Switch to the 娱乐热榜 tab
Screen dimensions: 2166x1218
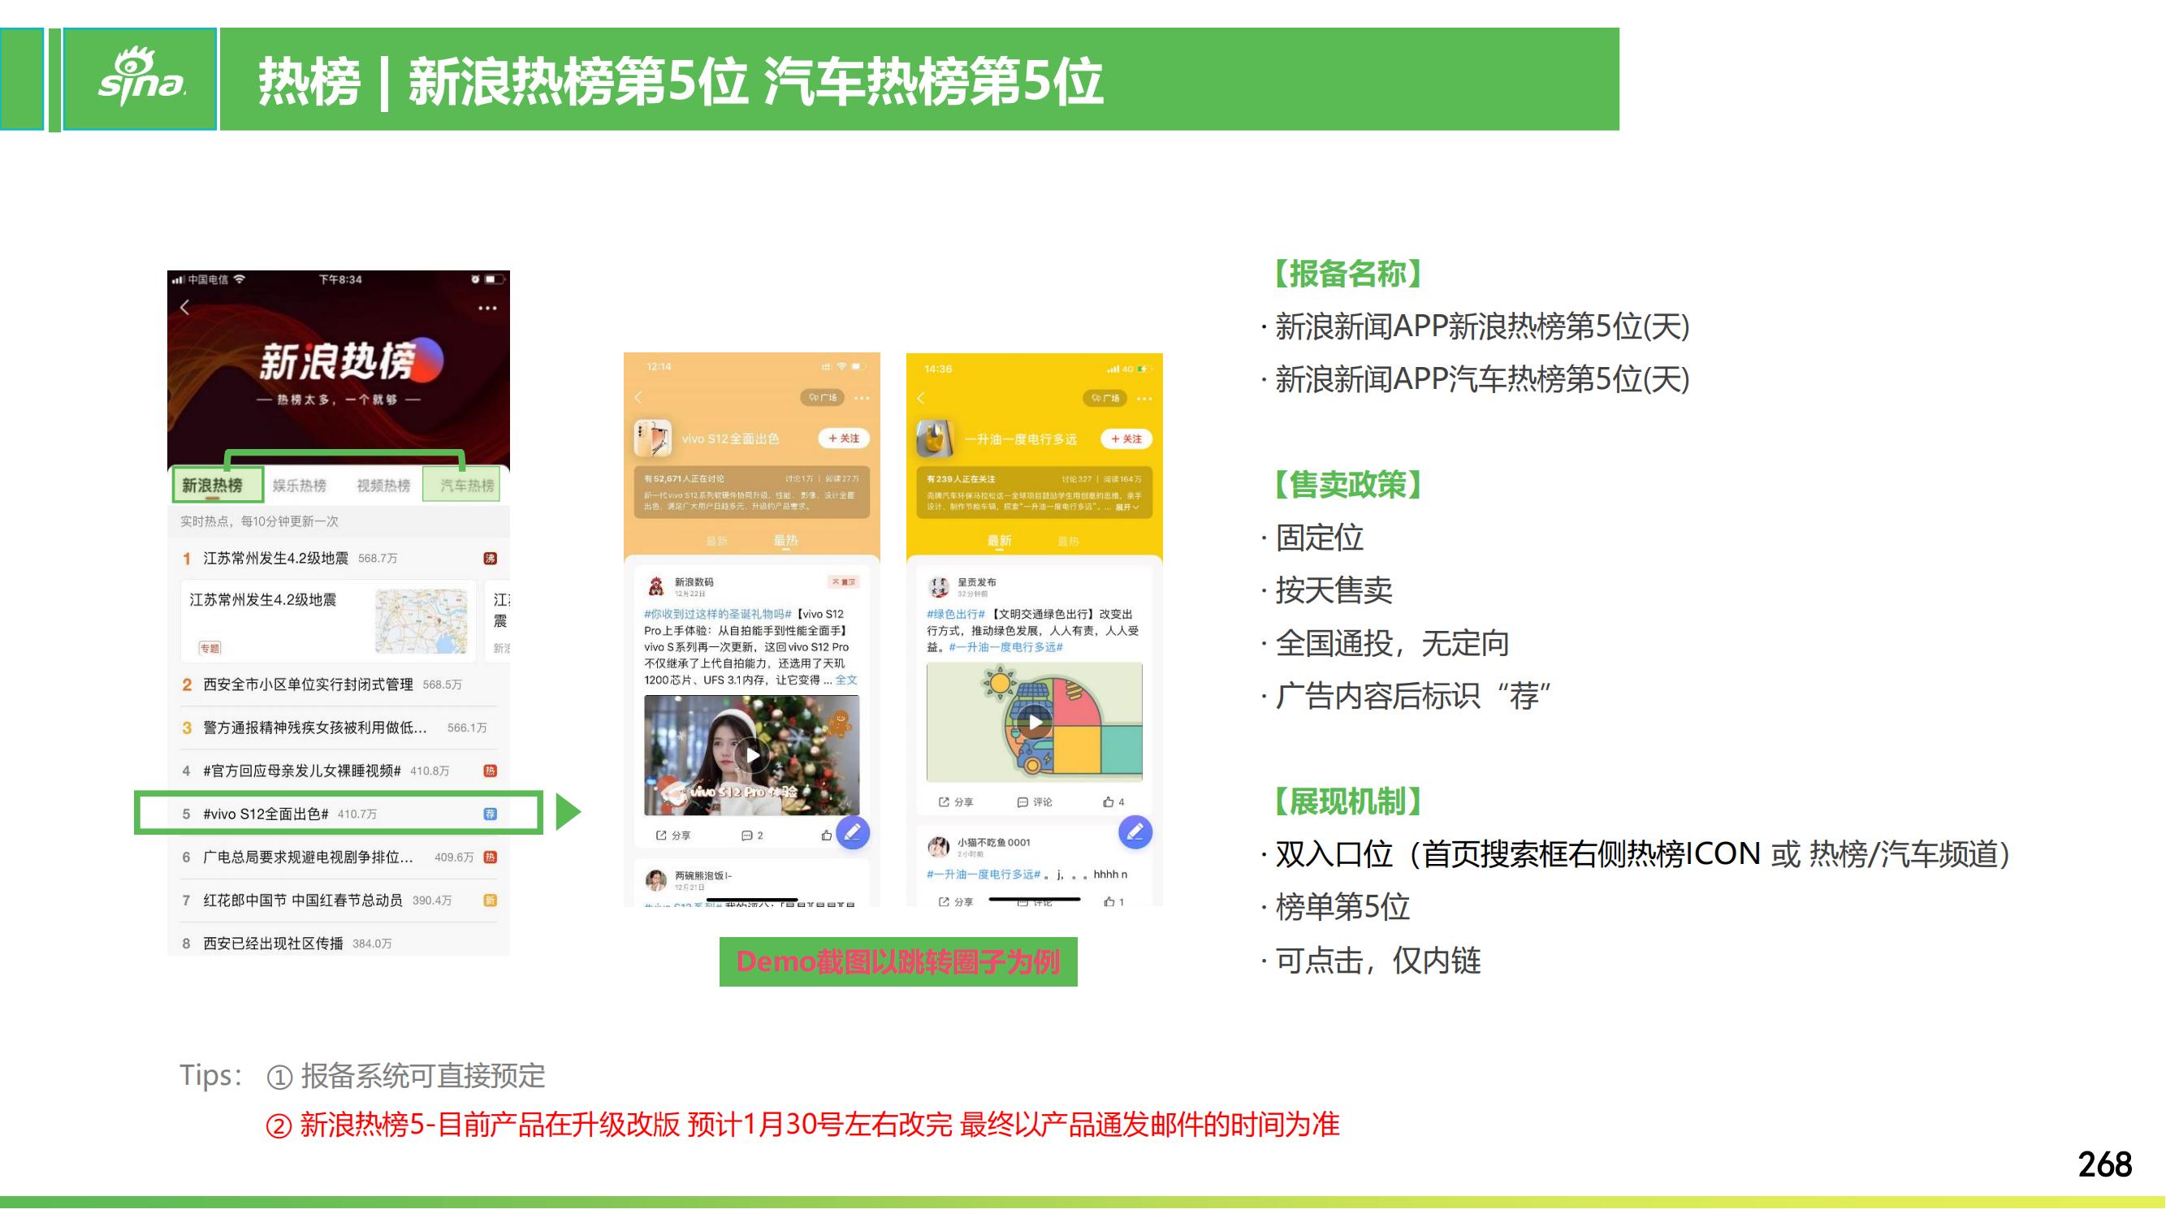pyautogui.click(x=300, y=486)
